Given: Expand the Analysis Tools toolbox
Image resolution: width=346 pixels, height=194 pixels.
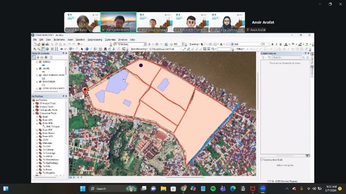Looking at the screenshot, I should (34, 107).
